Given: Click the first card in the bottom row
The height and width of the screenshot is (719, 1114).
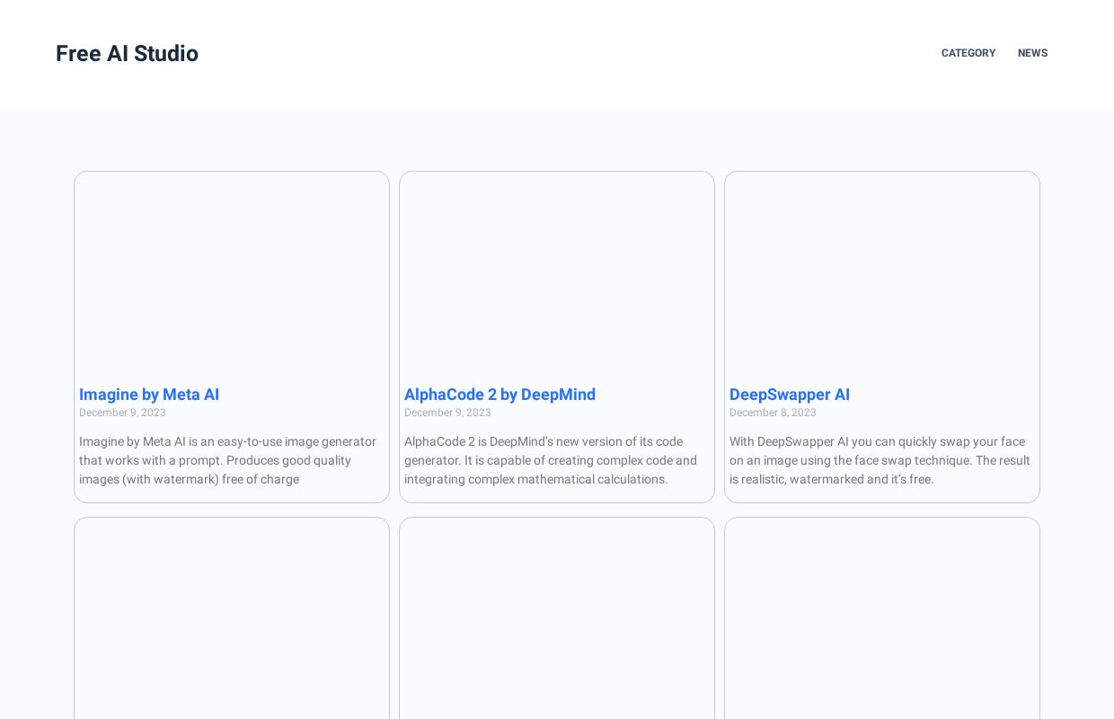Looking at the screenshot, I should point(232,620).
